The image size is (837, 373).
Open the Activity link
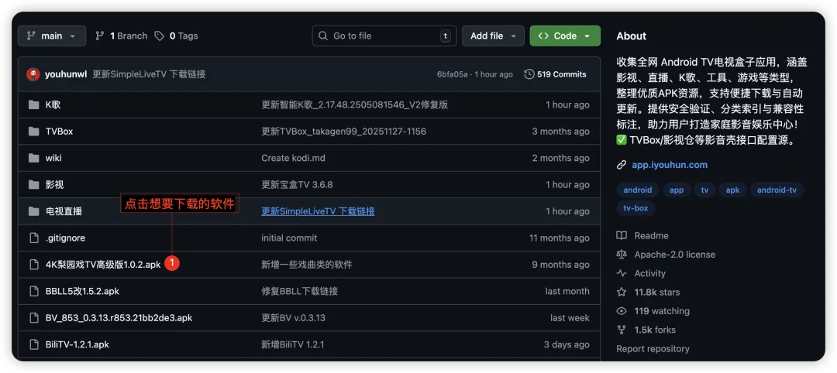[649, 274]
